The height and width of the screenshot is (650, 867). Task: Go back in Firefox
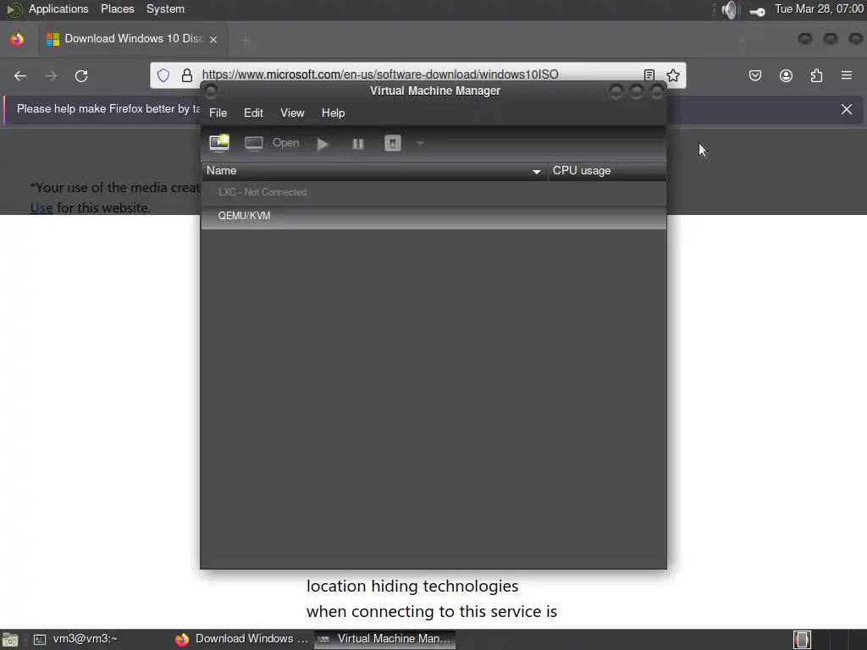[20, 75]
